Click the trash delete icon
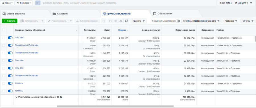Viewport: 256px width, 108px height. 115,21
